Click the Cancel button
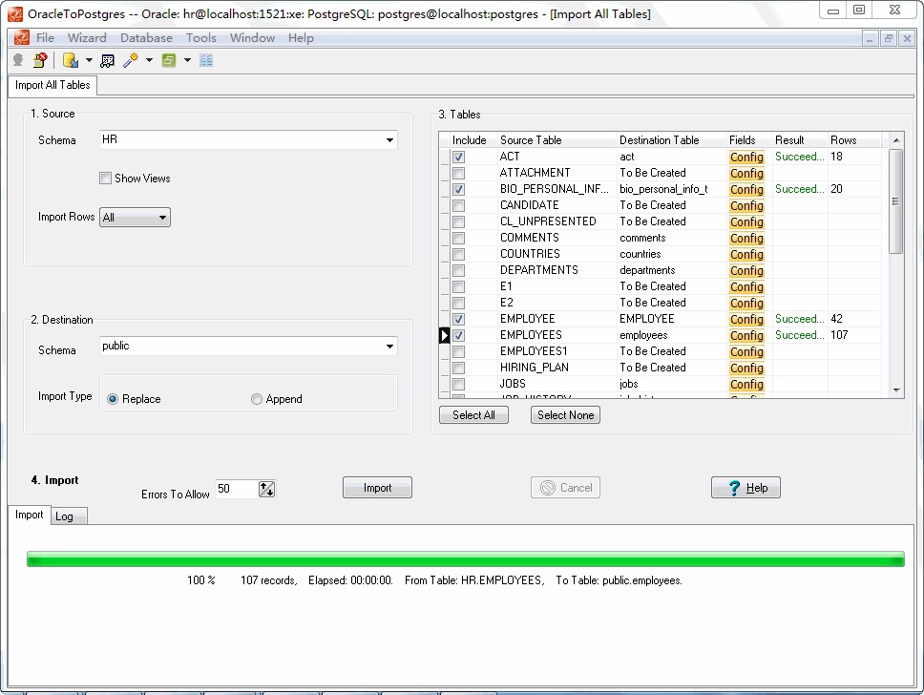This screenshot has height=695, width=924. pyautogui.click(x=565, y=488)
